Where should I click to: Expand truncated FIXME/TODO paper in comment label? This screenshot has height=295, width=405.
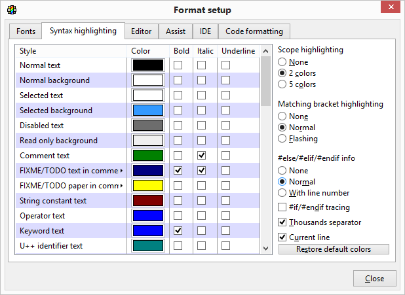pos(122,186)
